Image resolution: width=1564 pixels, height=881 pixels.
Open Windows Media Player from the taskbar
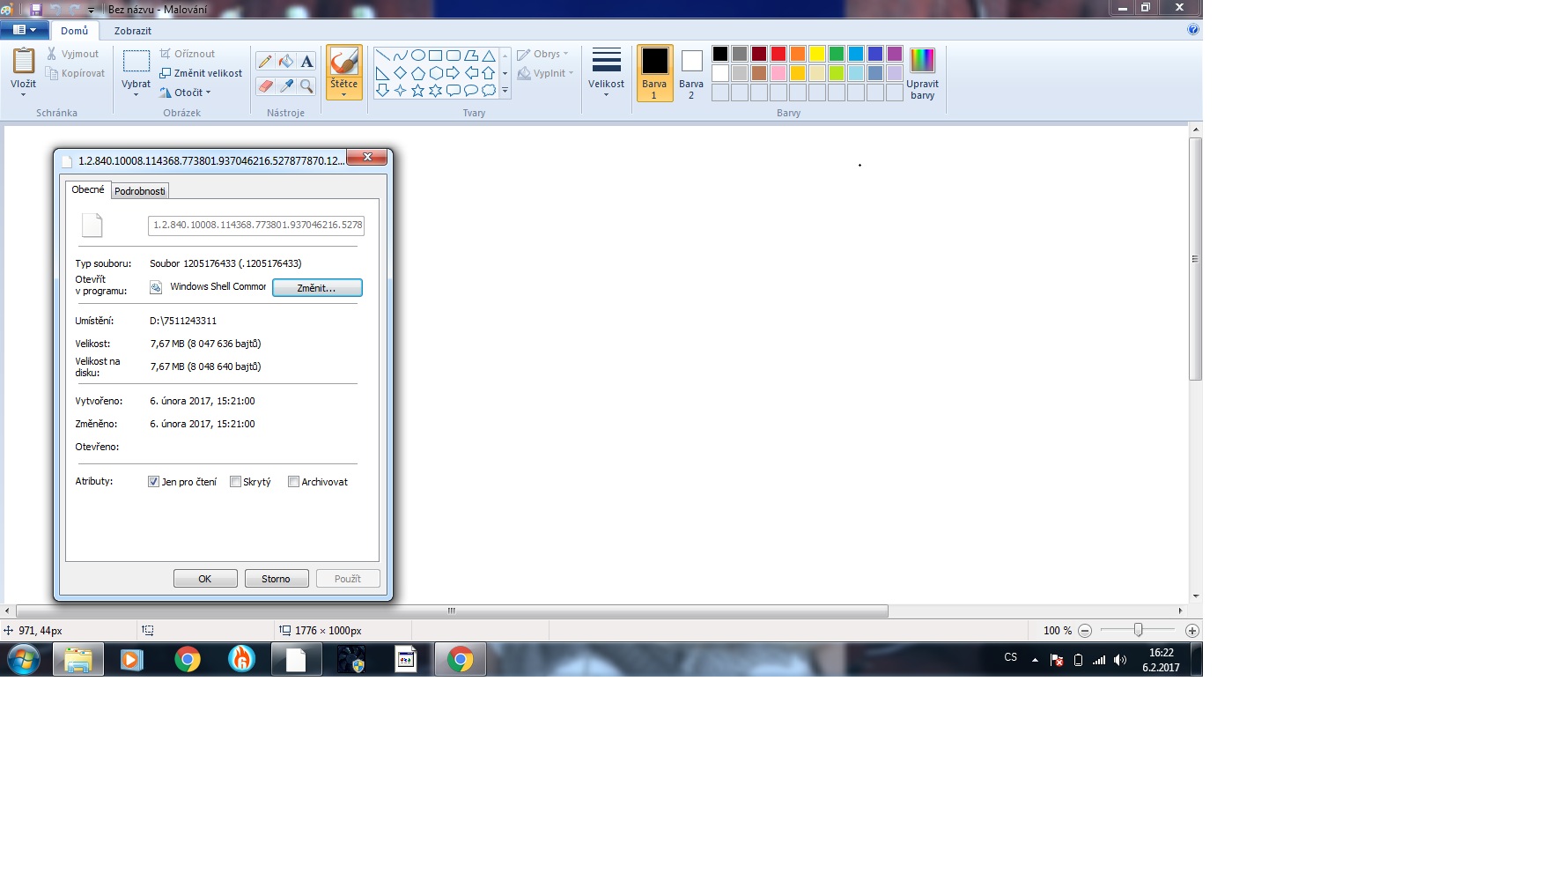click(132, 659)
